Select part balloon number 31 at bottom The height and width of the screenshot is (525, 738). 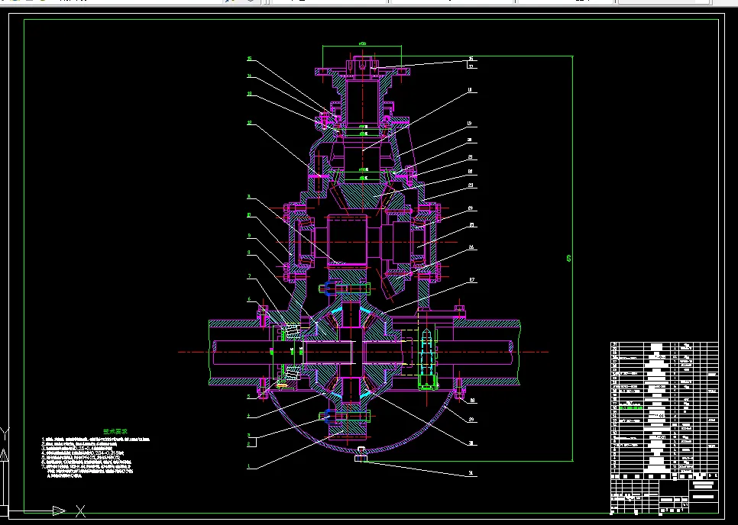point(471,473)
